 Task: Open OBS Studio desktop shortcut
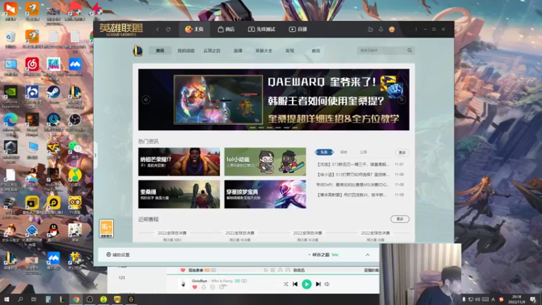coord(75,123)
